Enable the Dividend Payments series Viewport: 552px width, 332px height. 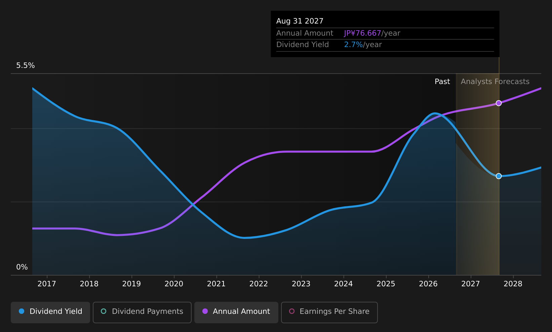142,312
